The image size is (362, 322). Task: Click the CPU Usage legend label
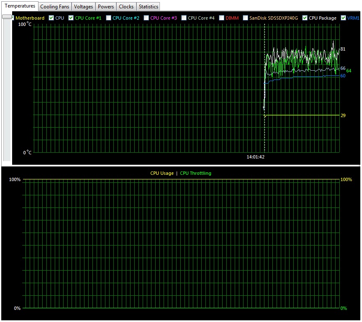162,173
